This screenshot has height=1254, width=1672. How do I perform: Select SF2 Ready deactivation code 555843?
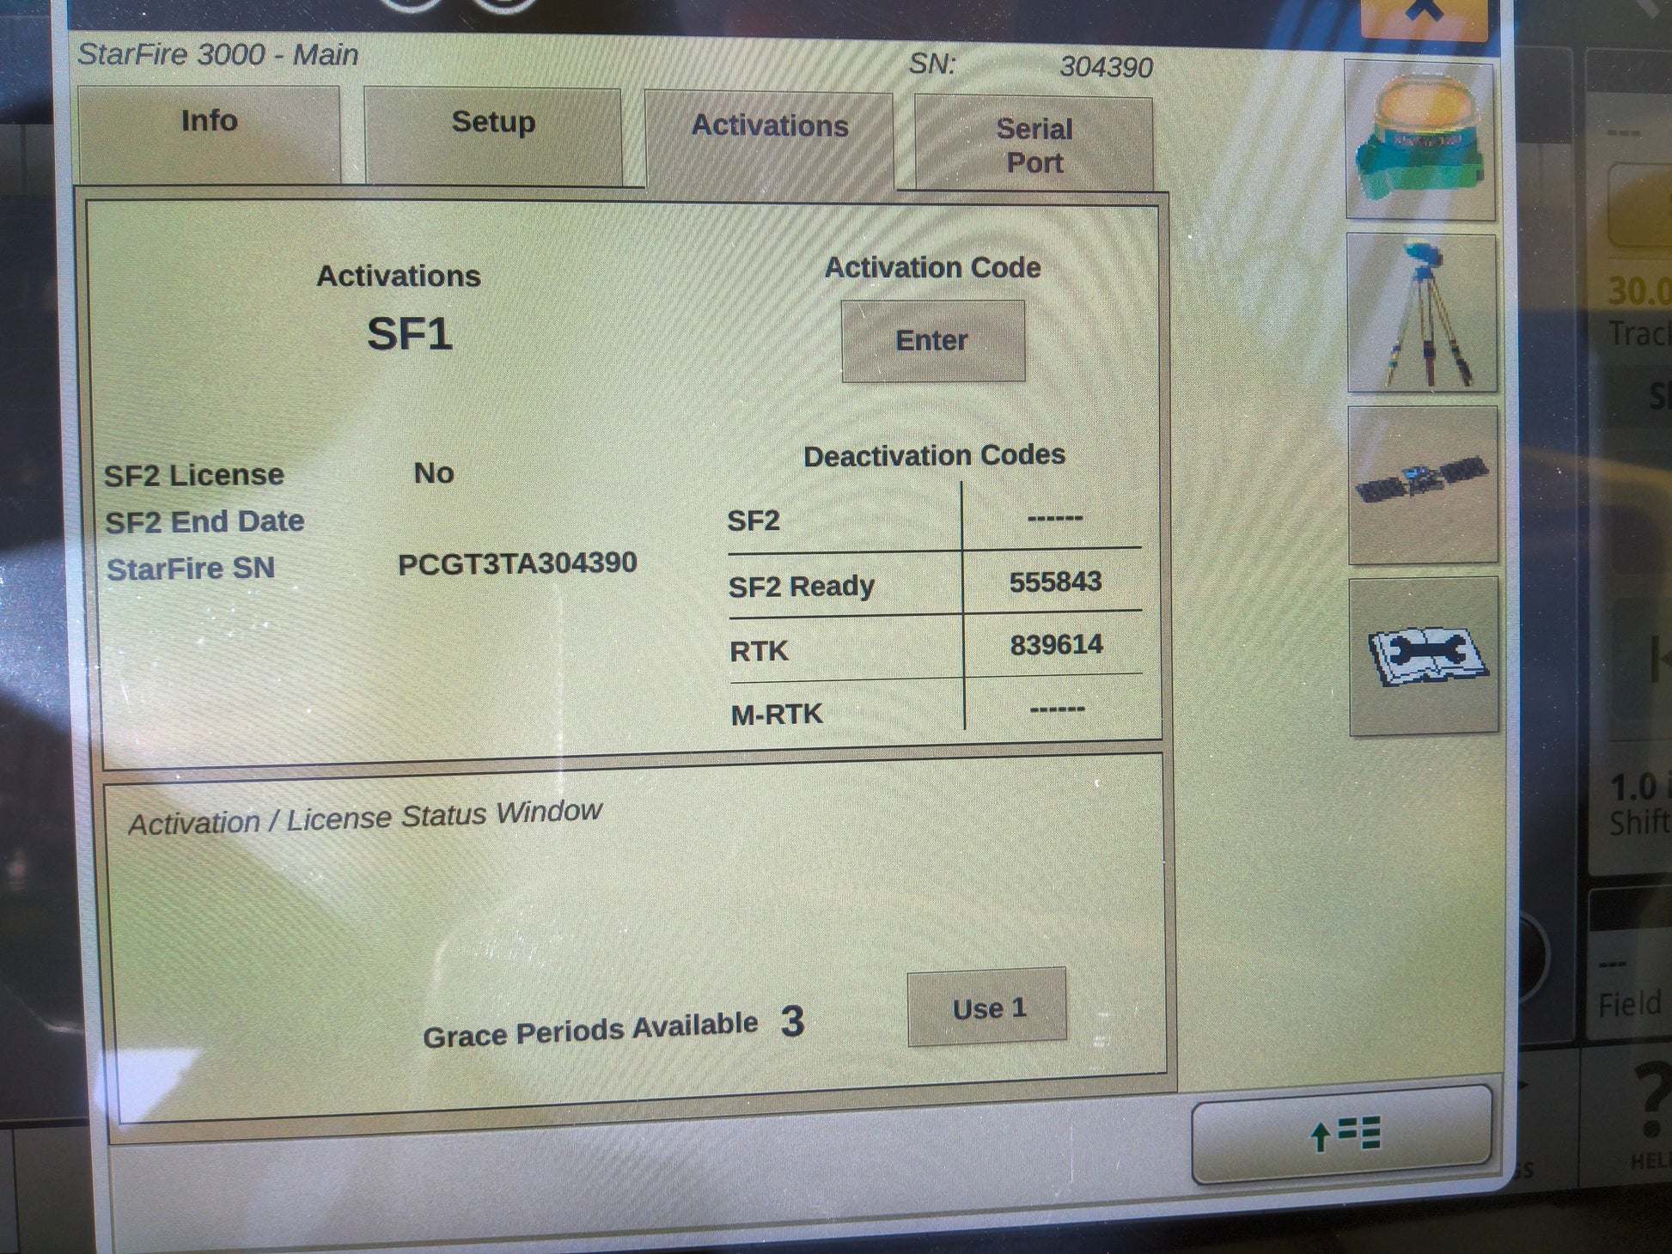(1054, 581)
